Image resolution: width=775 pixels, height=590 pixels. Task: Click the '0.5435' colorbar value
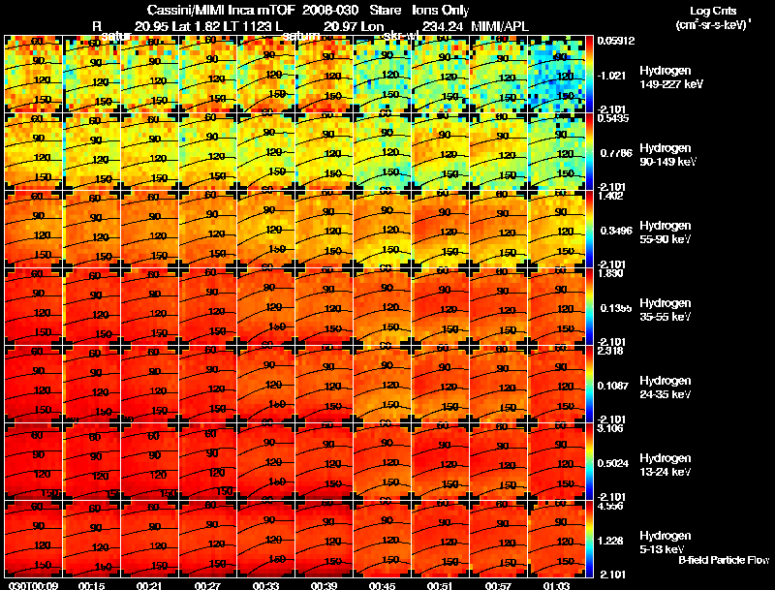point(613,118)
